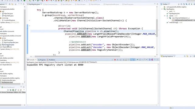
Task: Click the editor horizontal scrollbar
Action: click(77, 56)
